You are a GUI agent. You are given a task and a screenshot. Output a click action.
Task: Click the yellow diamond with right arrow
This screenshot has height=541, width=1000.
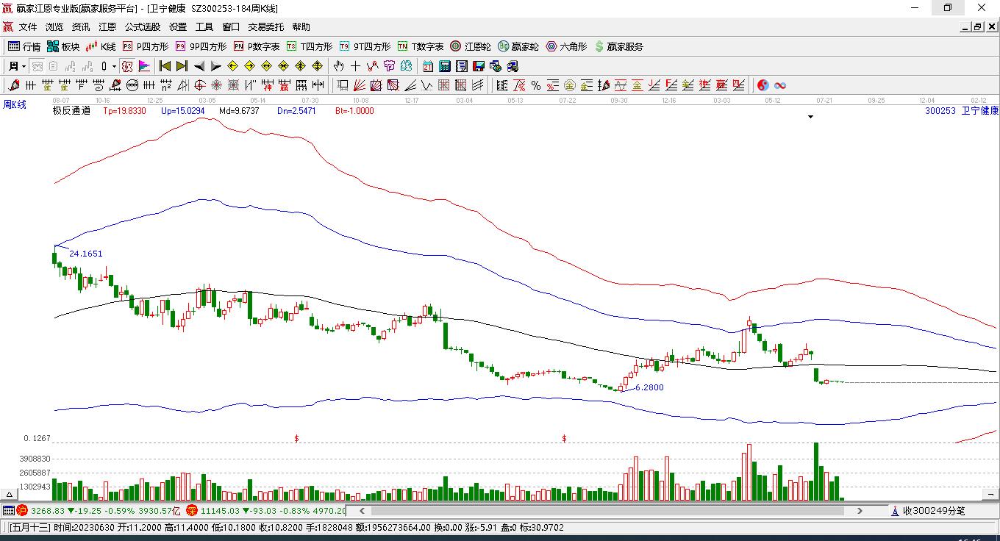click(x=250, y=66)
